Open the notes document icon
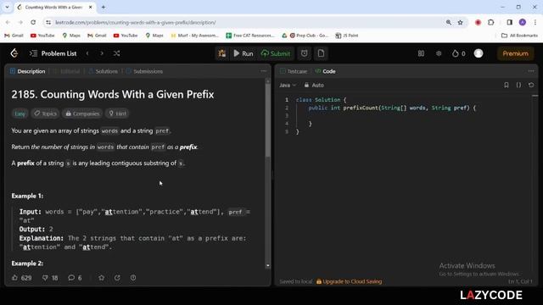 pyautogui.click(x=321, y=53)
